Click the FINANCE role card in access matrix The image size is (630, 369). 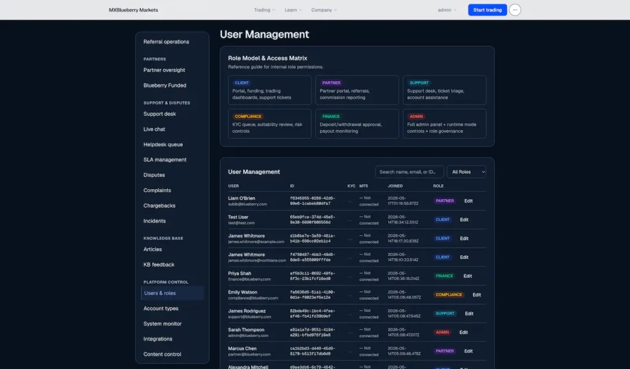[x=357, y=124]
